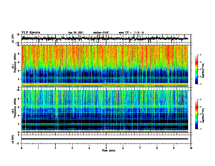Viewport: 215px width, 166px height.
Task: Click time axis tick label "7"
Action: pyautogui.click(x=140, y=148)
